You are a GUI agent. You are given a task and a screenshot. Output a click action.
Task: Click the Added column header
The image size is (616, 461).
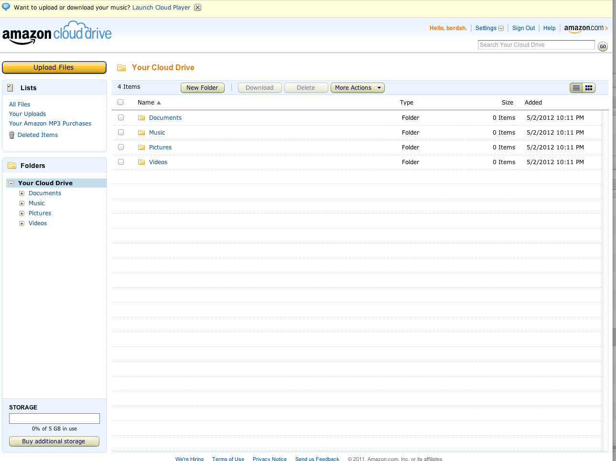533,103
